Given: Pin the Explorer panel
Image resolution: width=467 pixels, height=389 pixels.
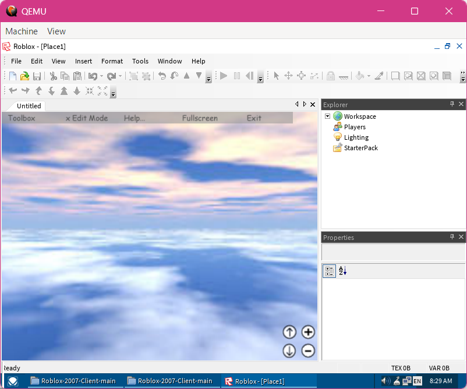Looking at the screenshot, I should pyautogui.click(x=452, y=104).
